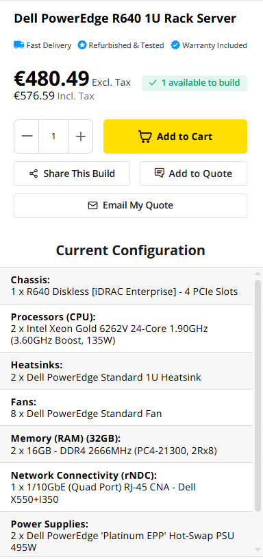Click the product title 'Dell PowerEdge R640 1U Rack Server'
The width and height of the screenshot is (263, 559).
tap(125, 19)
